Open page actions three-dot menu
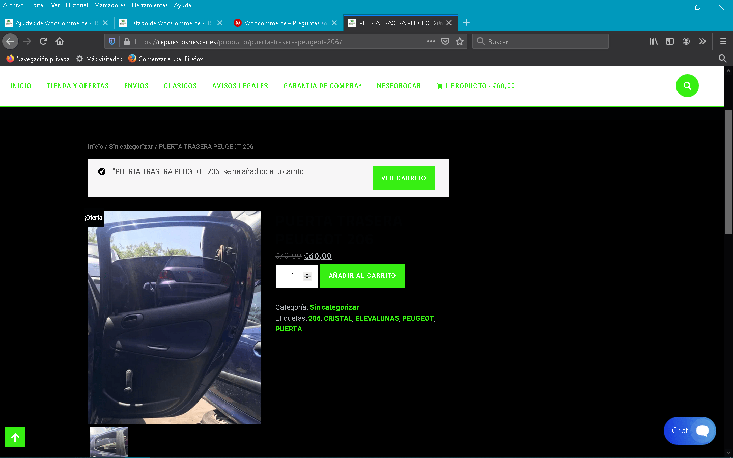The height and width of the screenshot is (458, 733). pos(431,41)
